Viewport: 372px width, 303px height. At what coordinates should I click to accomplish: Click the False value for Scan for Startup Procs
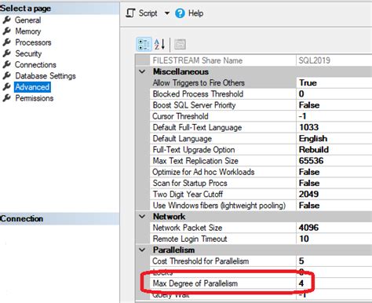pyautogui.click(x=309, y=183)
